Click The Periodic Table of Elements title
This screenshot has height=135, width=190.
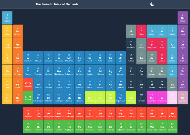(x=57, y=4)
